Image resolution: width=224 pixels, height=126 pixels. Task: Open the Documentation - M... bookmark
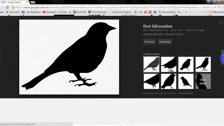(170, 12)
